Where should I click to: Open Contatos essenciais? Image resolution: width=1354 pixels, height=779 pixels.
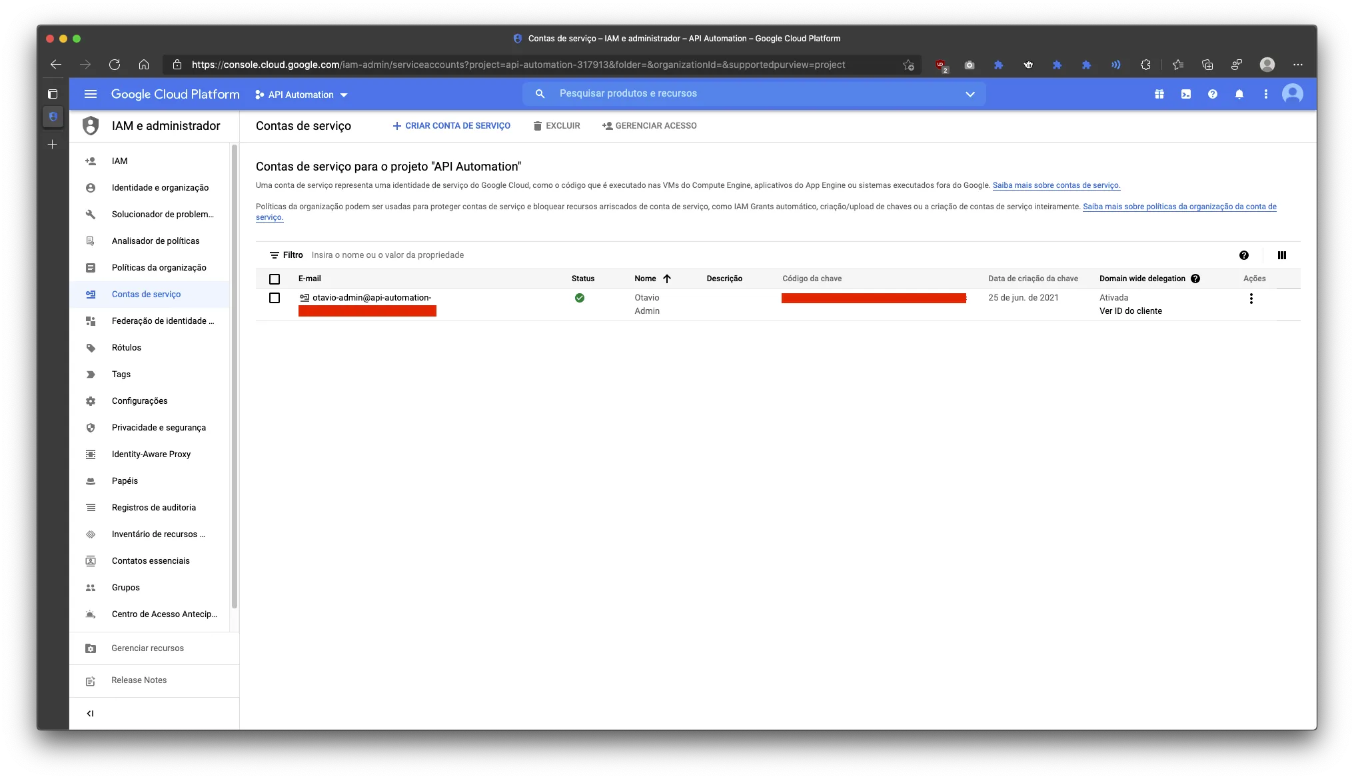[150, 561]
